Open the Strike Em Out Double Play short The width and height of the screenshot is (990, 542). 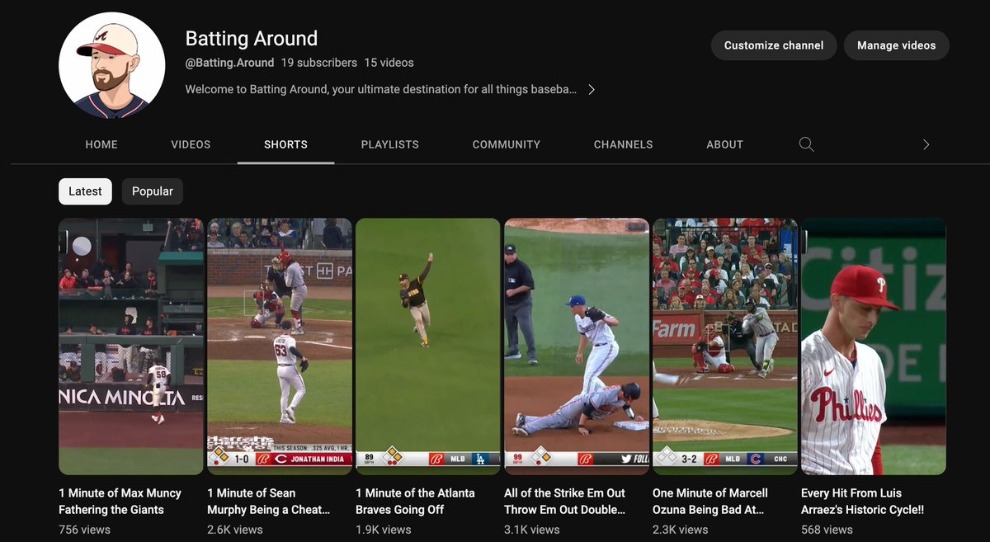click(576, 346)
